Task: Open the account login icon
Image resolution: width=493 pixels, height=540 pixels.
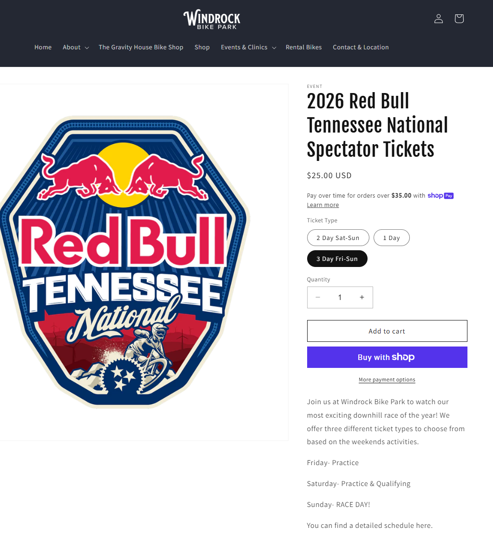Action: [438, 19]
